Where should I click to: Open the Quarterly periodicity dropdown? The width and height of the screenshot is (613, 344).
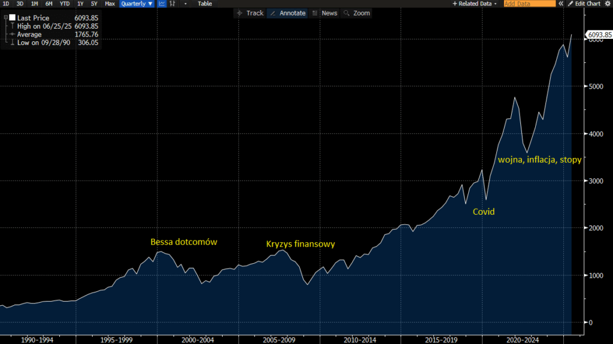(136, 4)
